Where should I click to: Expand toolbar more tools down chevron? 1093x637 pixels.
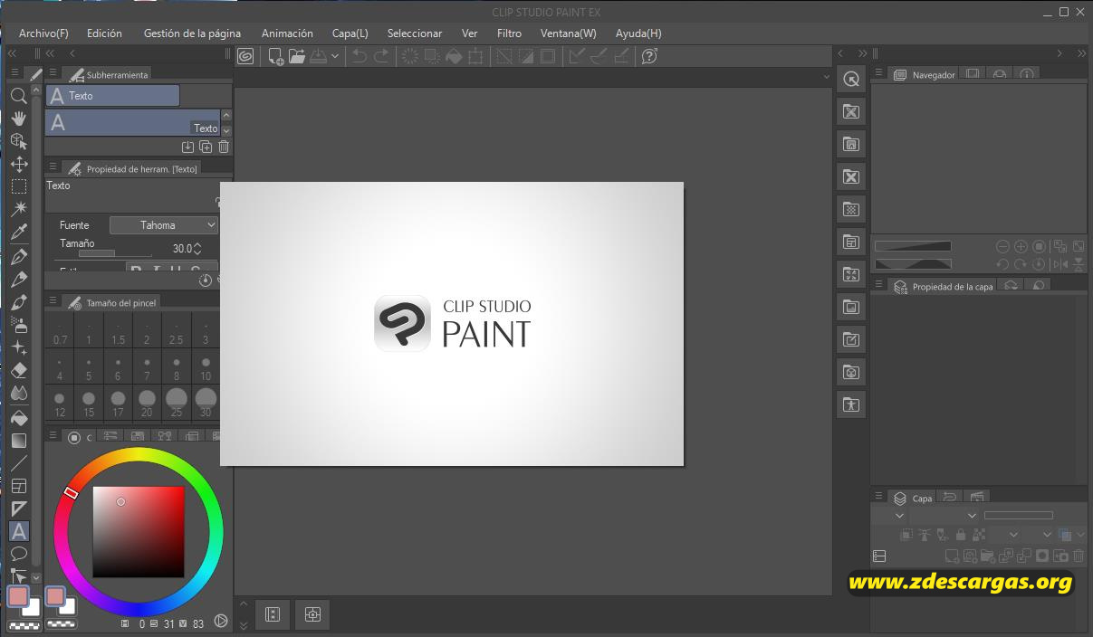(x=36, y=576)
